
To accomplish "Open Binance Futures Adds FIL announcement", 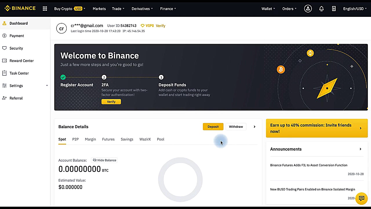I will [309, 165].
